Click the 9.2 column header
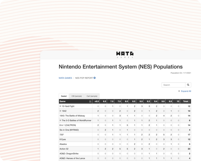201x161 pixels. (147, 101)
